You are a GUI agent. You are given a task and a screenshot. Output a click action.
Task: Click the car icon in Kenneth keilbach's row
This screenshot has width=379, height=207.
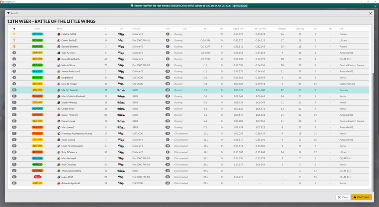[121, 59]
